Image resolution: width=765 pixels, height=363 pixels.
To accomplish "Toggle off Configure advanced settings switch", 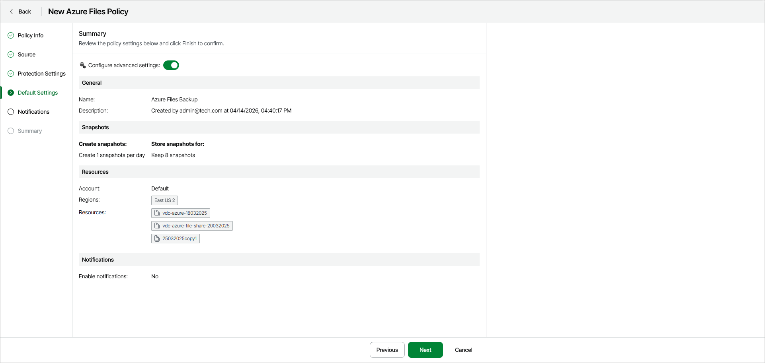I will (171, 65).
